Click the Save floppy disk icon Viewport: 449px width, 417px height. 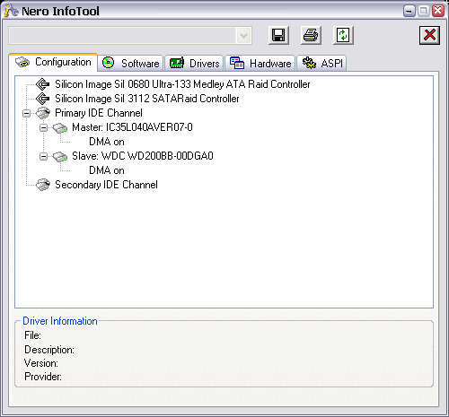(x=278, y=35)
